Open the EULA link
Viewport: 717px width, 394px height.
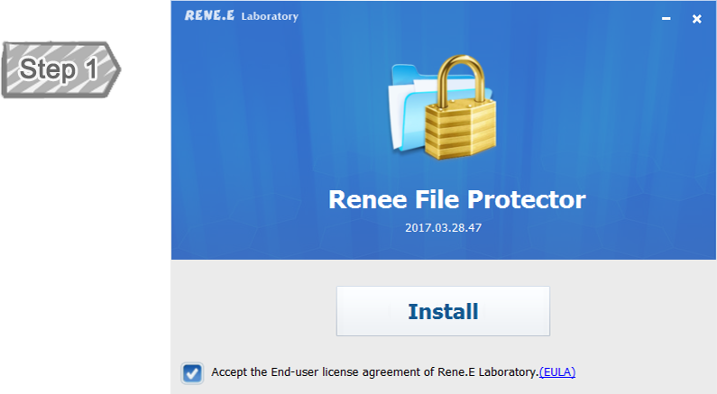556,371
